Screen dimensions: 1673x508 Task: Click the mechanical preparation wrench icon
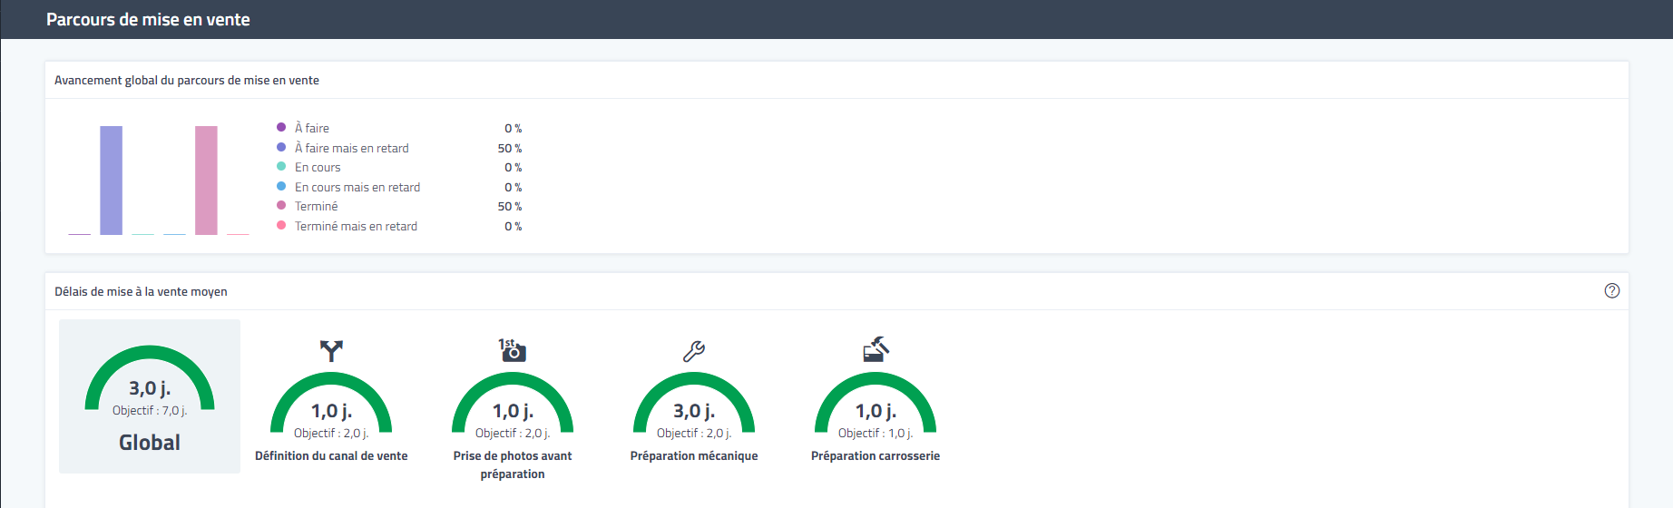point(694,351)
